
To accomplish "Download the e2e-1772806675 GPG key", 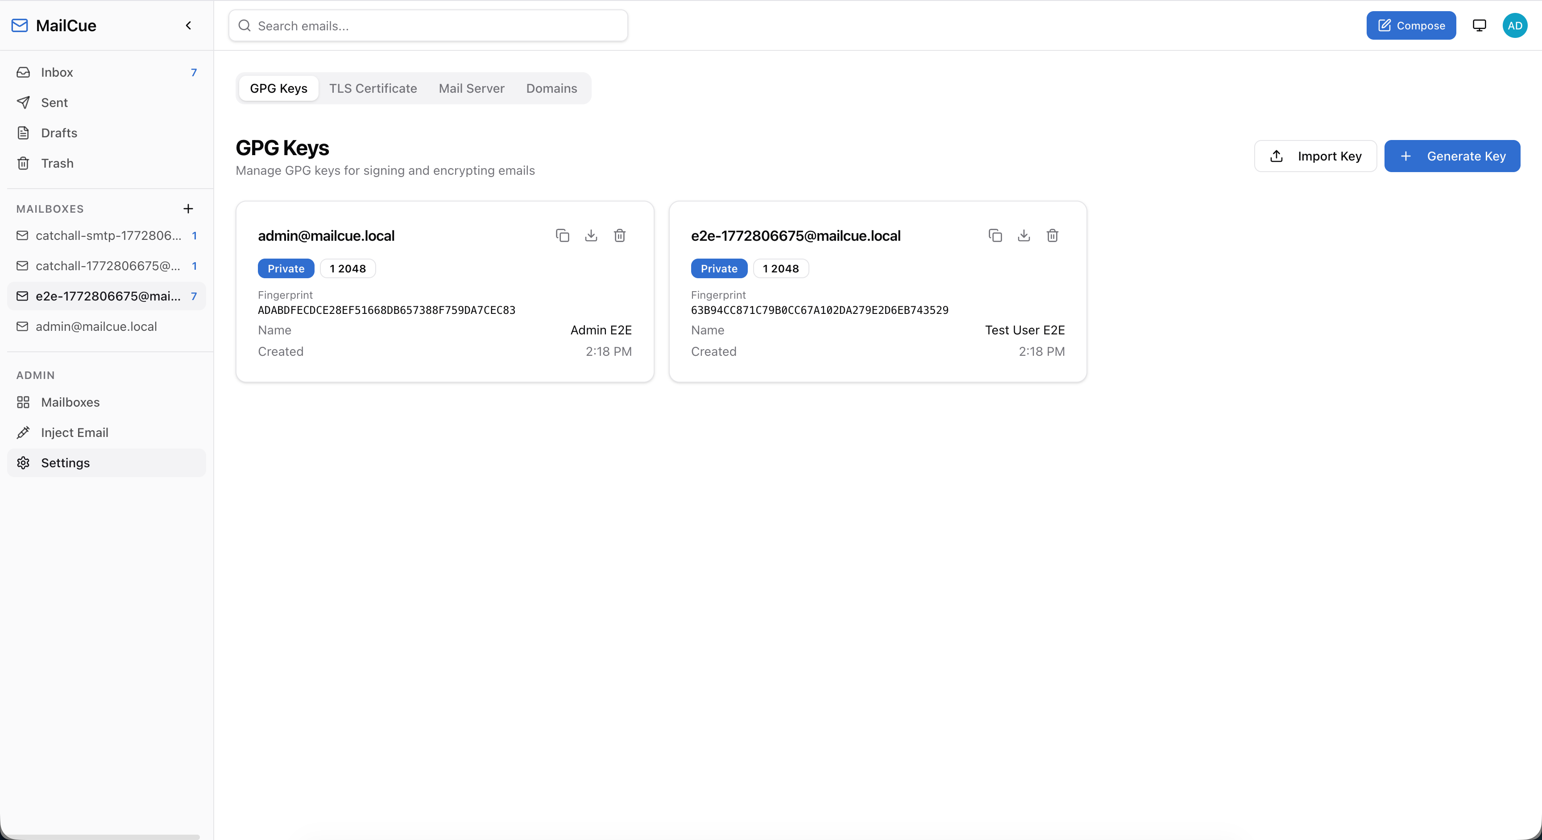I will tap(1024, 236).
